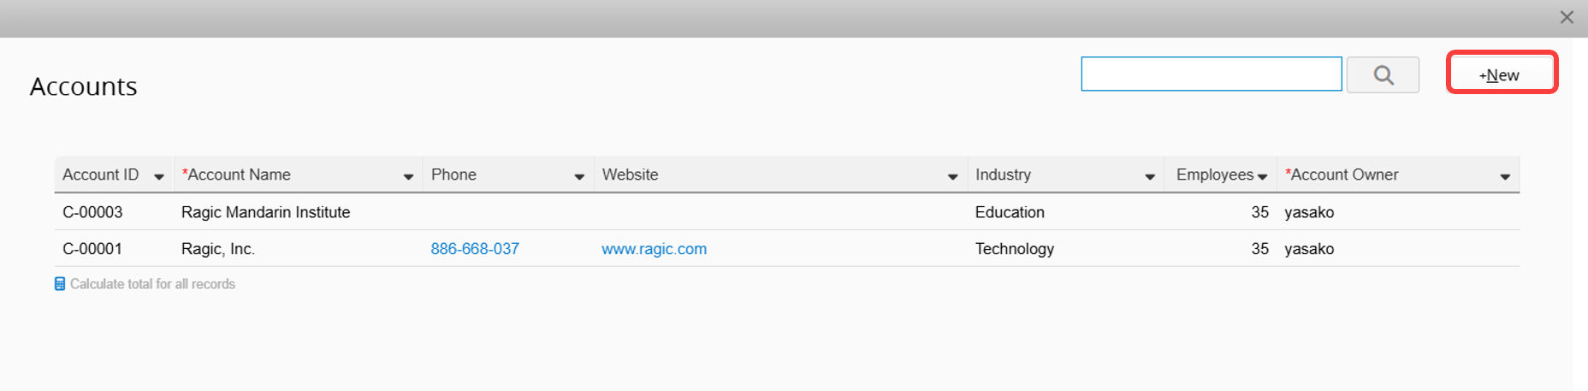Click the Technology industry cell
The width and height of the screenshot is (1588, 391).
pyautogui.click(x=1015, y=249)
